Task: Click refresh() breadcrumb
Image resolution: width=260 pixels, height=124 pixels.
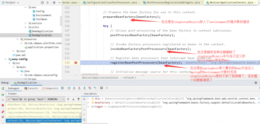Action: (x=130, y=78)
